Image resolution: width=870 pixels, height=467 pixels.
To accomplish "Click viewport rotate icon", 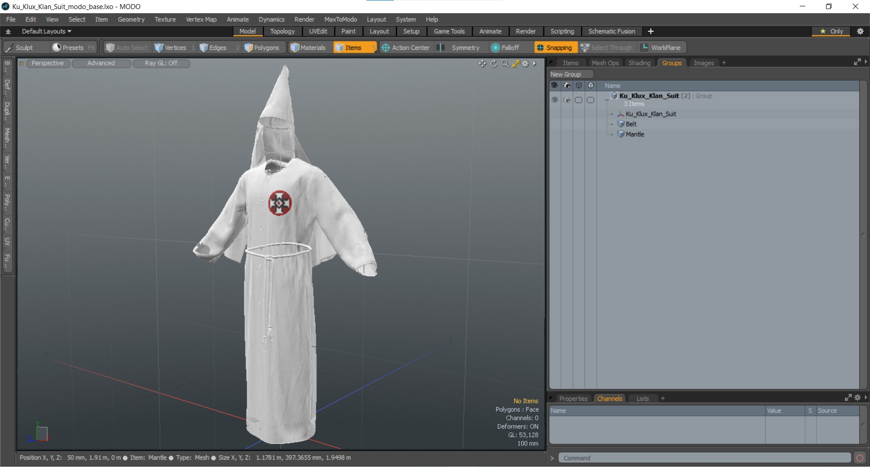I will (493, 63).
